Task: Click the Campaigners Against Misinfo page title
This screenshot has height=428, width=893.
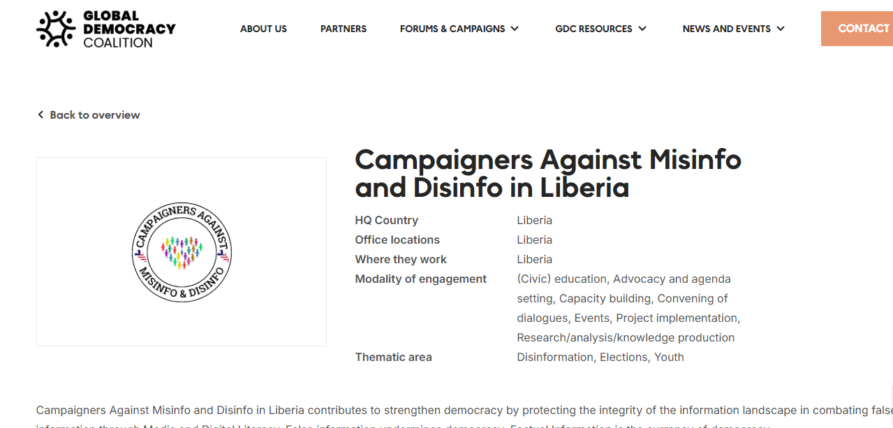Action: click(x=547, y=174)
